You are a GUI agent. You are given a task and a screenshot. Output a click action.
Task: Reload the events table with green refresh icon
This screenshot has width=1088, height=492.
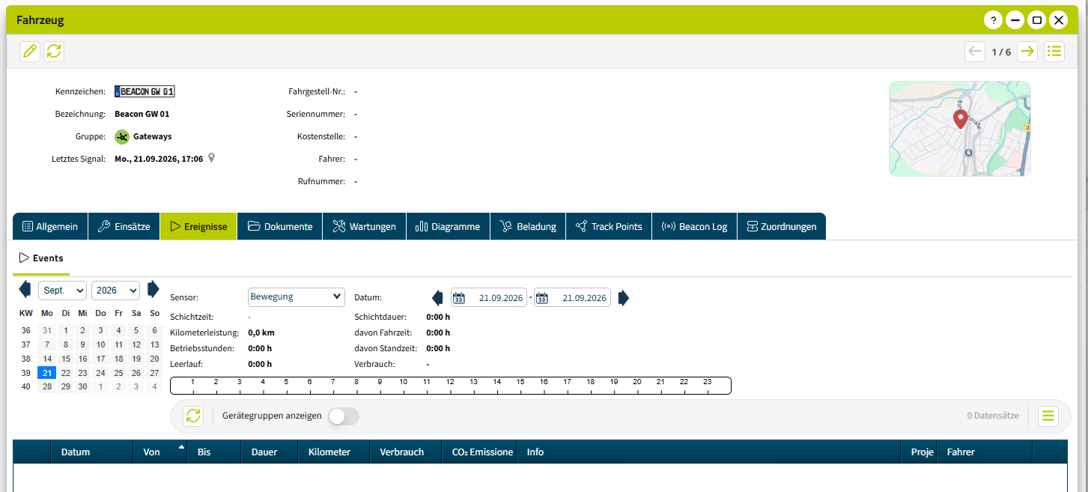pyautogui.click(x=193, y=416)
